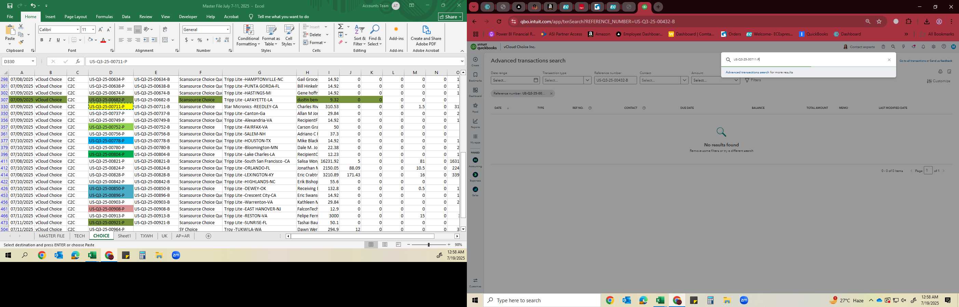The height and width of the screenshot is (307, 959).
Task: Click the Format Painter brush icon
Action: click(x=21, y=42)
